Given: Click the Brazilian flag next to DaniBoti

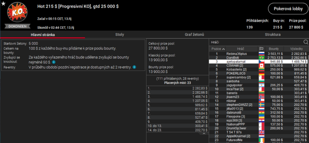Looking at the screenshot, I should 261,58.
